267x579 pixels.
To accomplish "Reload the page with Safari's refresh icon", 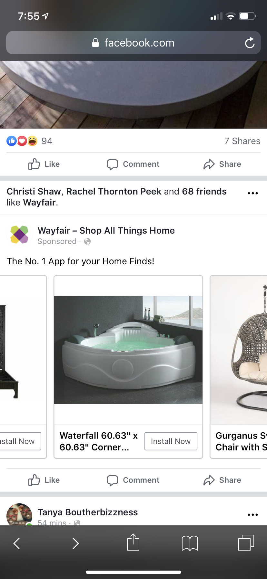I will [x=250, y=43].
